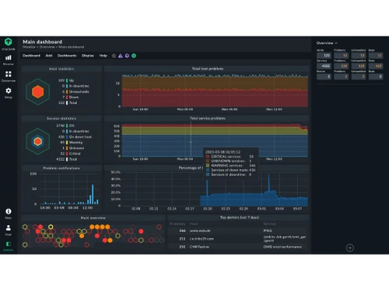
Task: Click the tallest bar in Problem notifications chart
Action: pyautogui.click(x=93, y=195)
